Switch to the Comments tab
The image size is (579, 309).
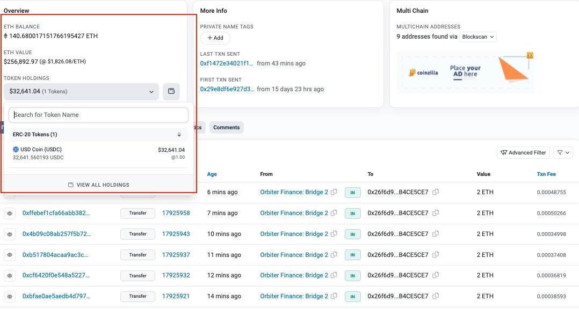click(x=226, y=127)
